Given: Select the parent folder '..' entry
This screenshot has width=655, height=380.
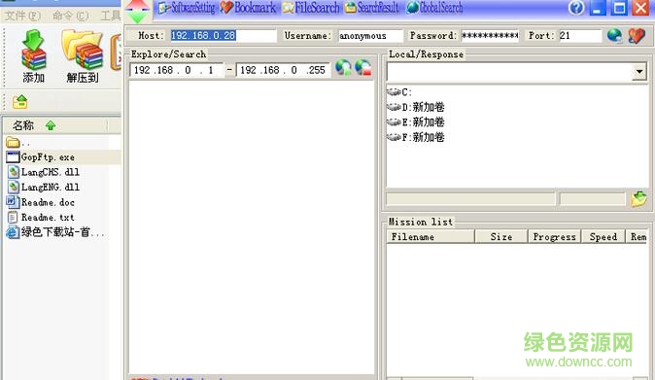Looking at the screenshot, I should coord(18,143).
